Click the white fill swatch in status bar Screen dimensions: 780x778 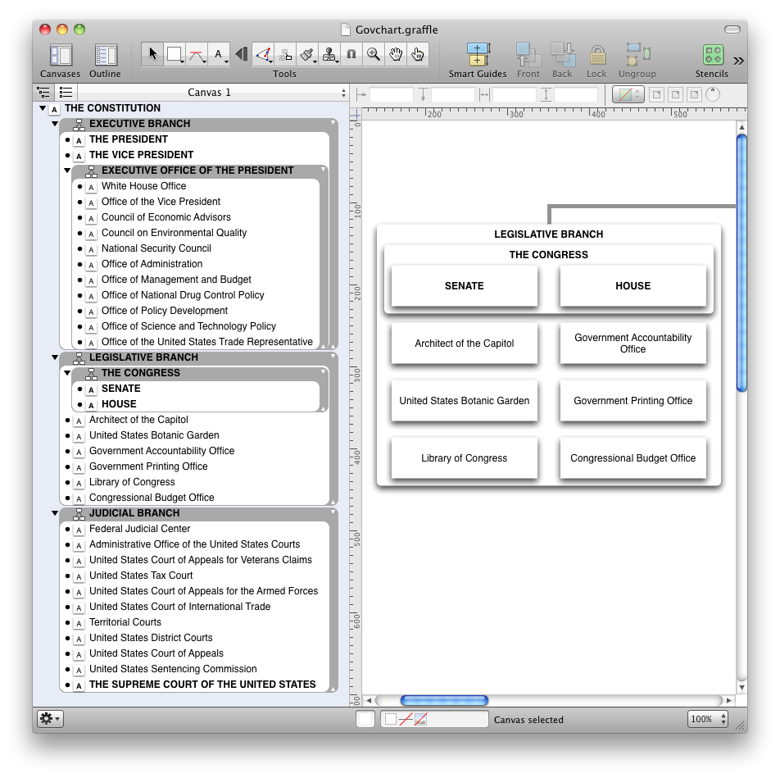[x=365, y=719]
